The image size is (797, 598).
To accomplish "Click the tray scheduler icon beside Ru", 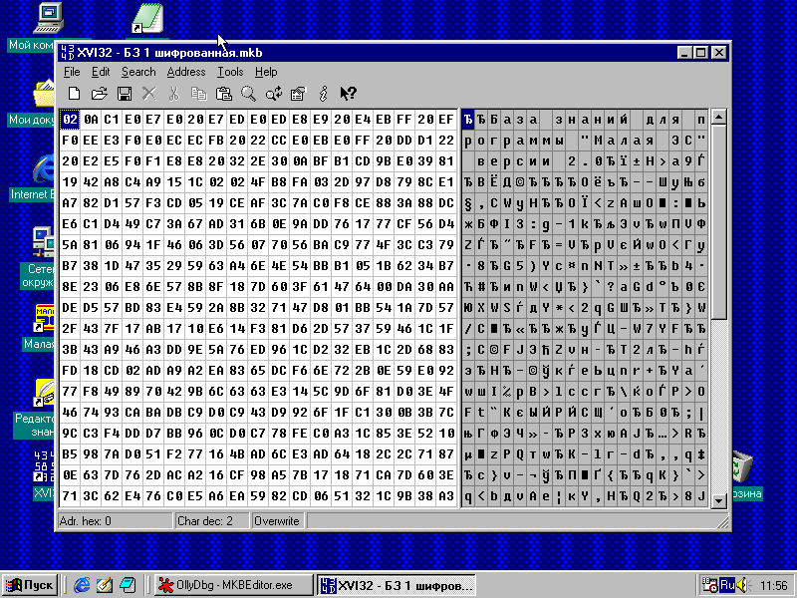I will tap(709, 585).
